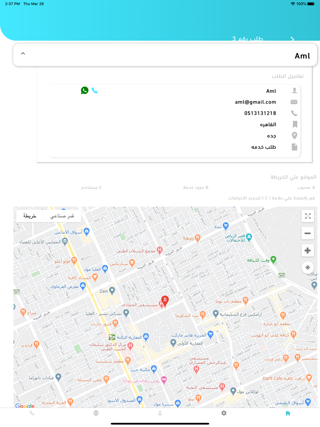Click the بيت الشاورما restaurant marker
320x427 pixels.
click(203, 315)
